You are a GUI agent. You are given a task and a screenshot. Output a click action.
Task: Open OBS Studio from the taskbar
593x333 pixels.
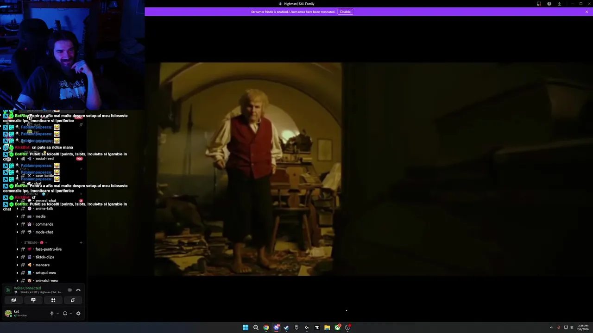(347, 327)
